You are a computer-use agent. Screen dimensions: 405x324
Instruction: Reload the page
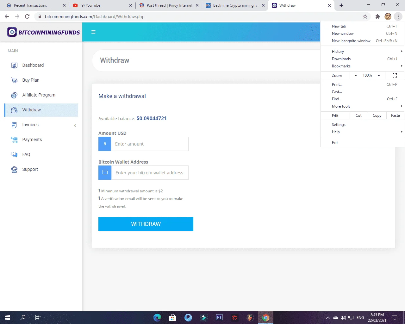coord(27,16)
